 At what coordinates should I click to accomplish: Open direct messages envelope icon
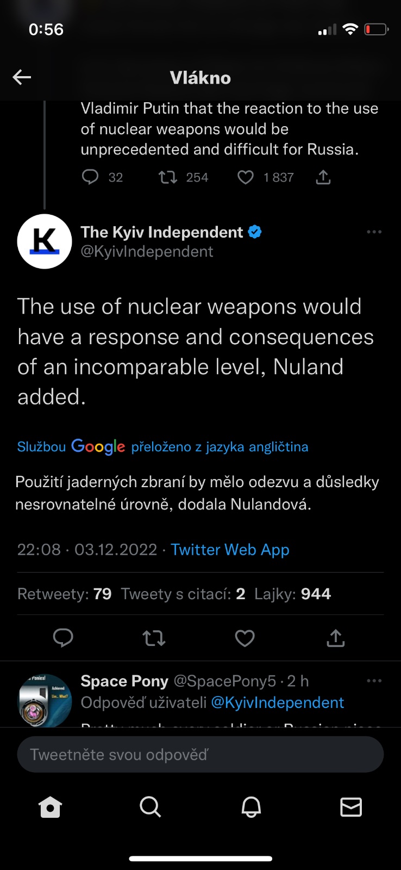pos(351,807)
